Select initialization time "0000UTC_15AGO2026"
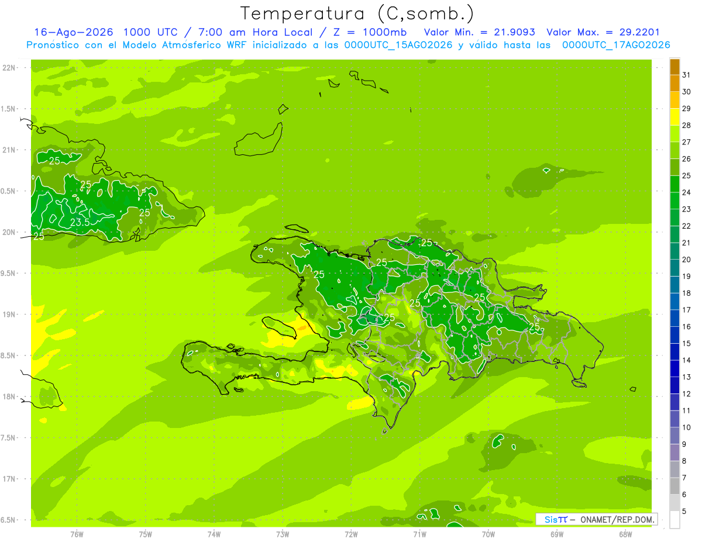702x542 pixels. coord(398,45)
